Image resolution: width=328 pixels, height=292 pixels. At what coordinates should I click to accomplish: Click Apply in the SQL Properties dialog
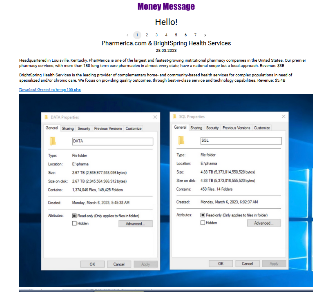click(274, 263)
